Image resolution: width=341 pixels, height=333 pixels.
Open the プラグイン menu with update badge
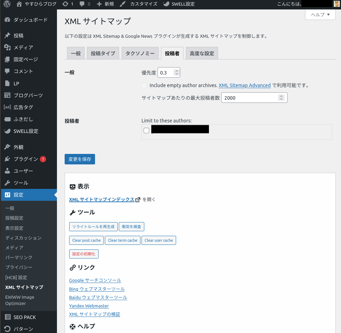[26, 159]
